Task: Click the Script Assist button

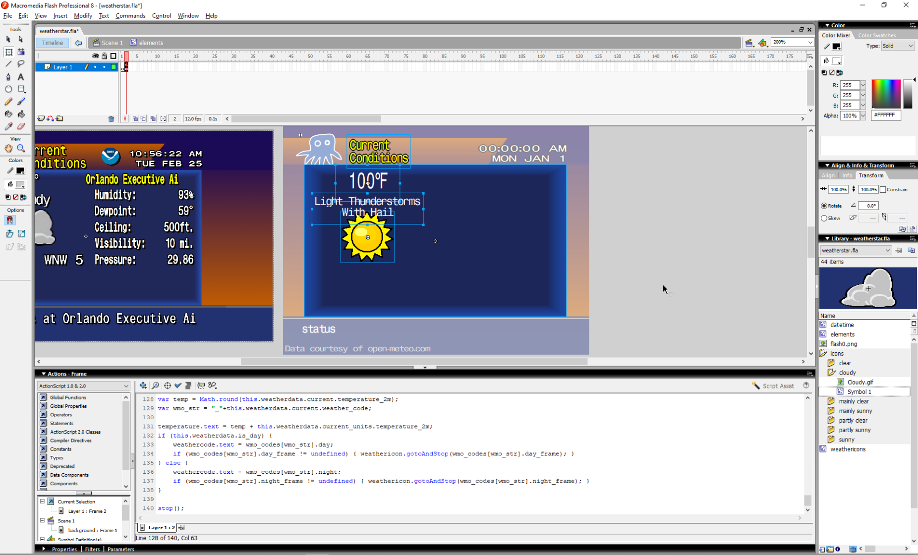Action: [773, 386]
